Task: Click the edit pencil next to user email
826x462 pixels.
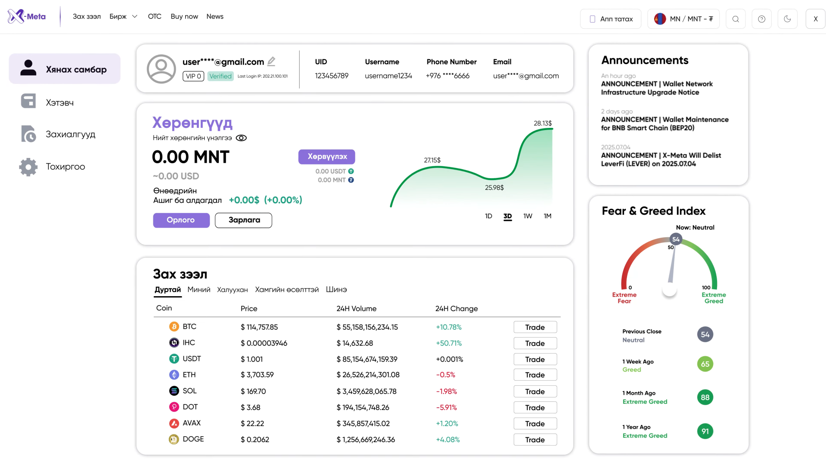Action: [271, 62]
